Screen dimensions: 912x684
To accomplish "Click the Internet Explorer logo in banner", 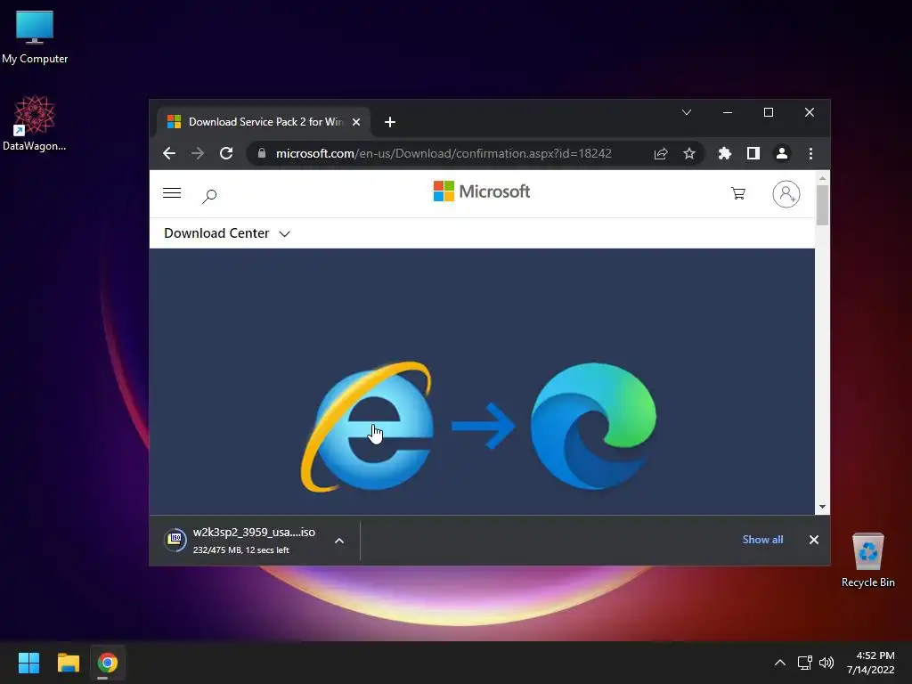I will tap(367, 427).
